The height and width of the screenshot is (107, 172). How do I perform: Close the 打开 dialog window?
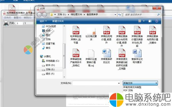click(157, 8)
